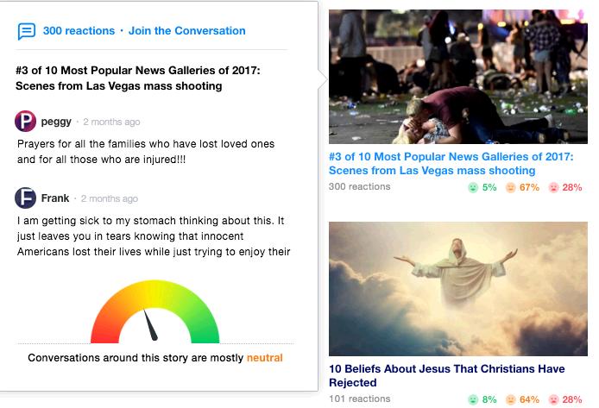Click Frank's dark avatar icon

pos(26,198)
